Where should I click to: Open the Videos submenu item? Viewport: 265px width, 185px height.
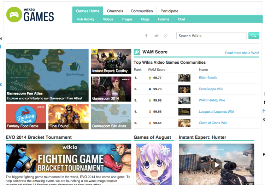click(x=108, y=19)
